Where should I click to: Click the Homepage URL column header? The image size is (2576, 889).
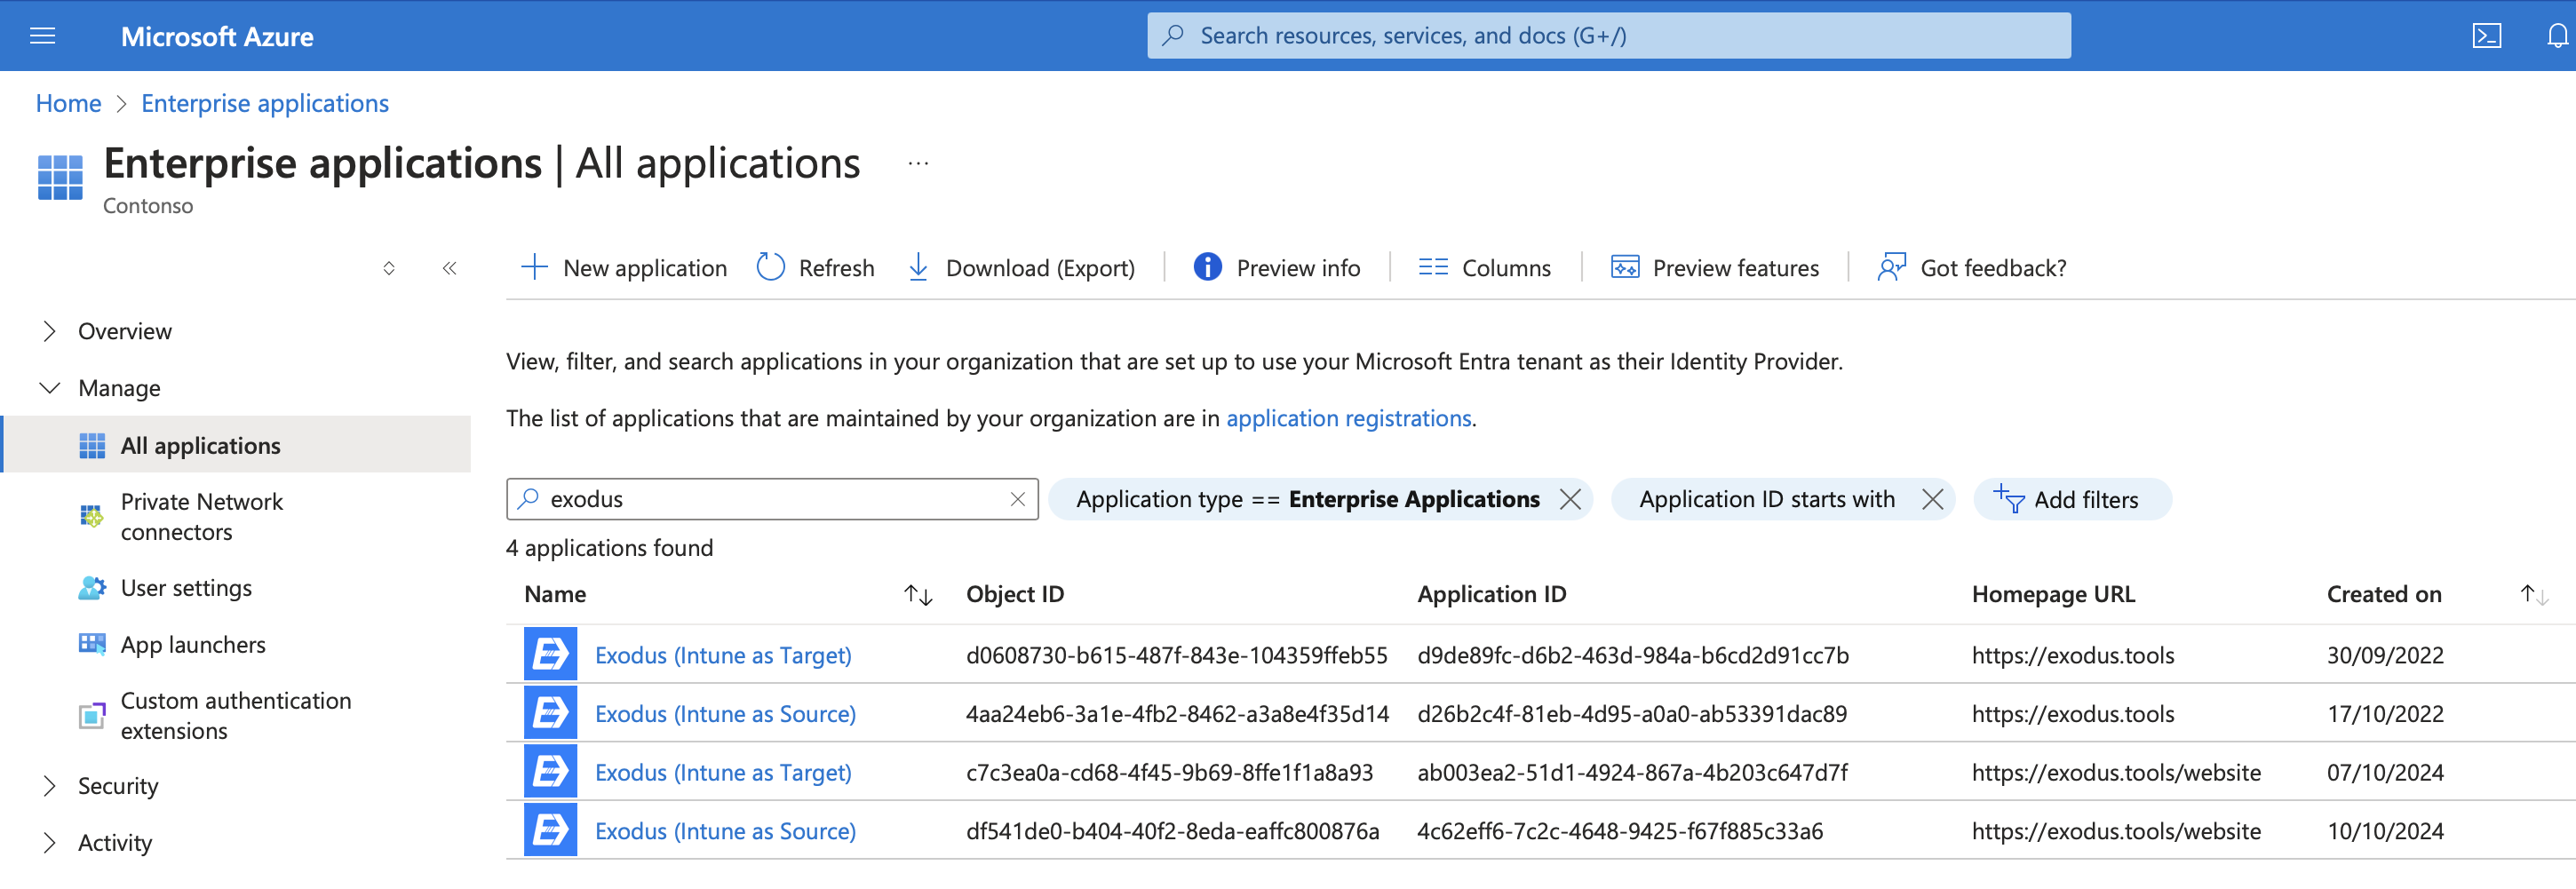tap(2052, 594)
